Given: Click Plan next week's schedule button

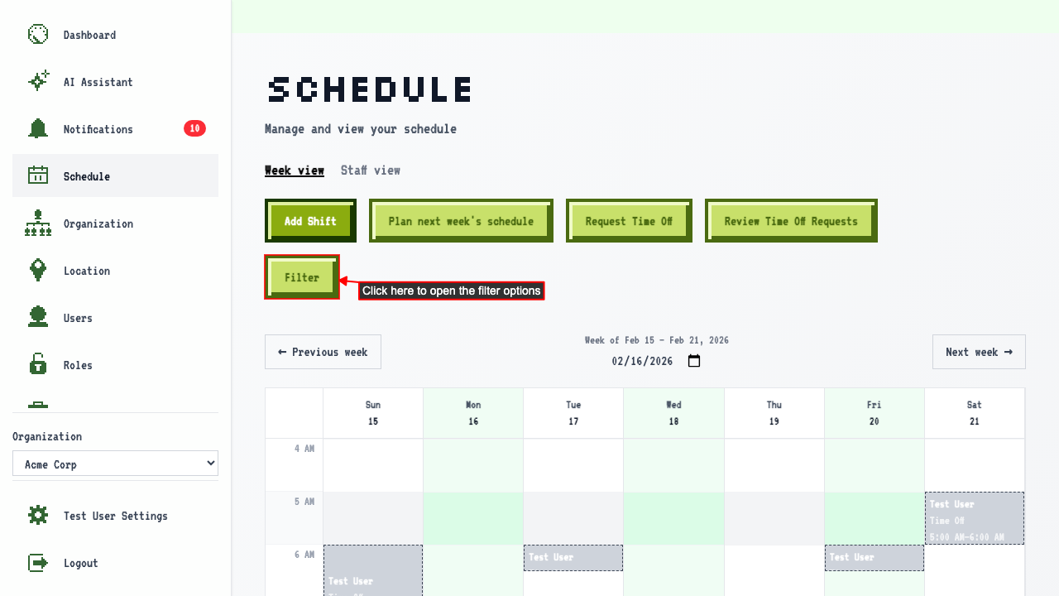Looking at the screenshot, I should point(461,221).
